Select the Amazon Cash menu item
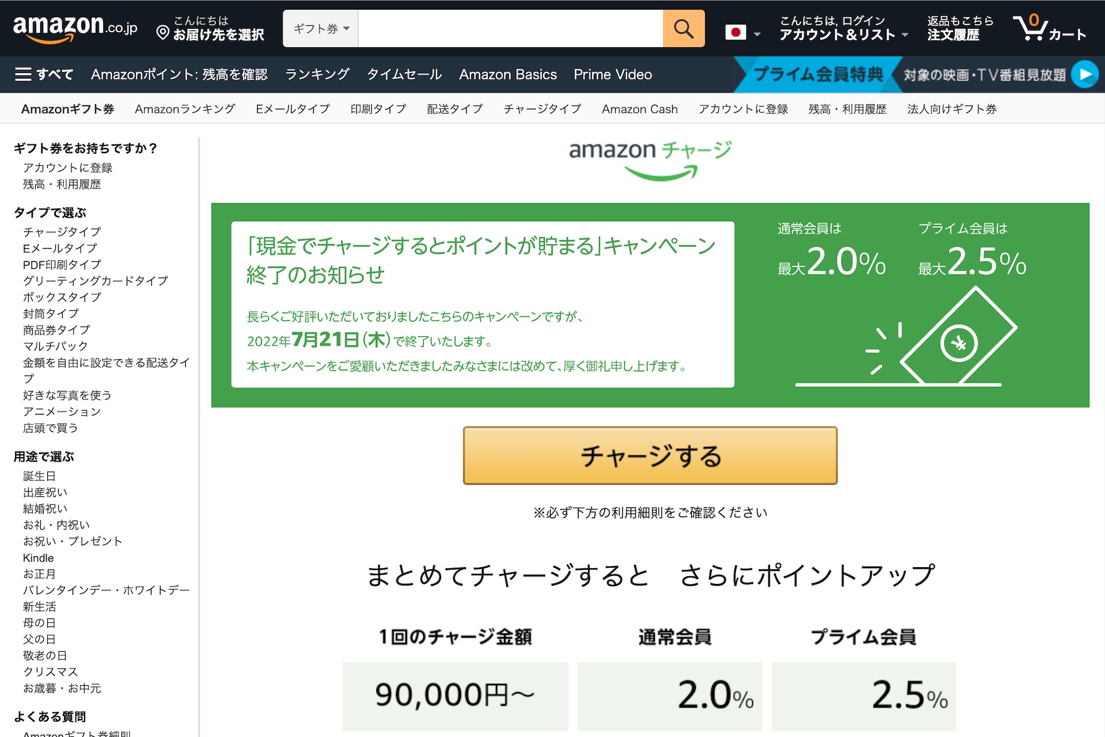Screen dimensions: 1105x737 click(639, 109)
